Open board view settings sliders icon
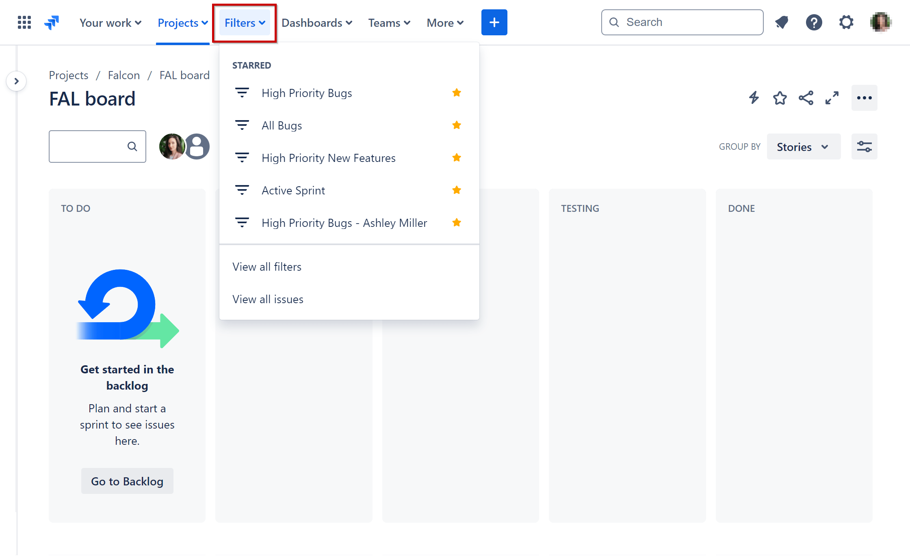Image resolution: width=910 pixels, height=556 pixels. click(x=864, y=147)
